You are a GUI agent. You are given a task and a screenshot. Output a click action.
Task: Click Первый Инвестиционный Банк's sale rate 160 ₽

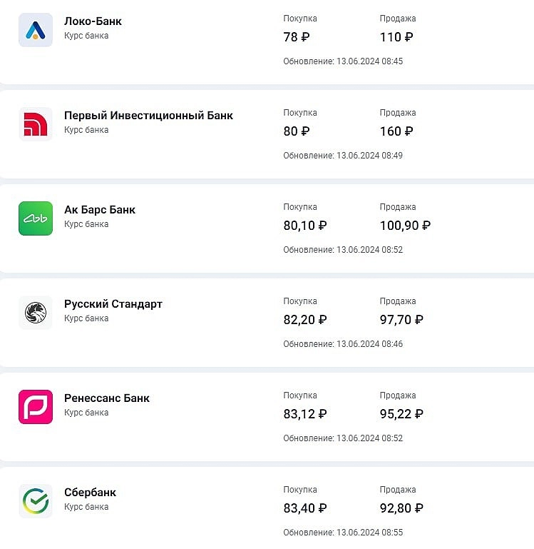[396, 131]
